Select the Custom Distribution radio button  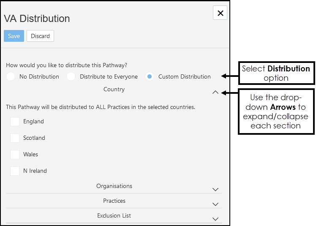150,76
